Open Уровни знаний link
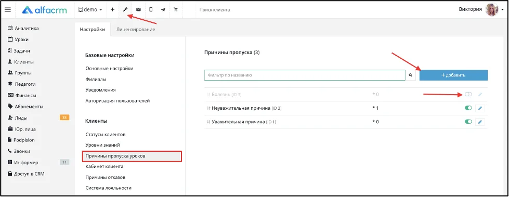Image resolution: width=509 pixels, height=197 pixels. tap(102, 145)
